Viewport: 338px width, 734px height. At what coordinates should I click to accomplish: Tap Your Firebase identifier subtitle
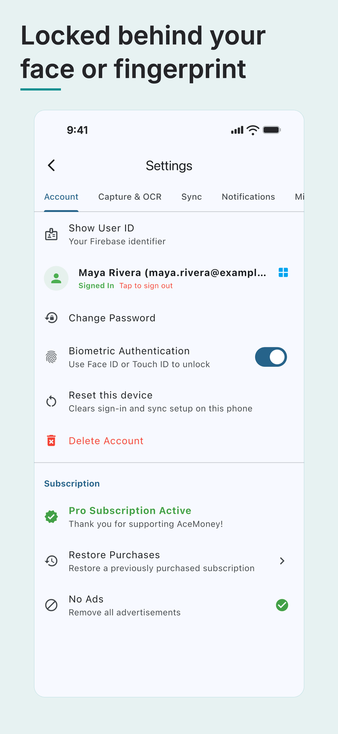(117, 241)
